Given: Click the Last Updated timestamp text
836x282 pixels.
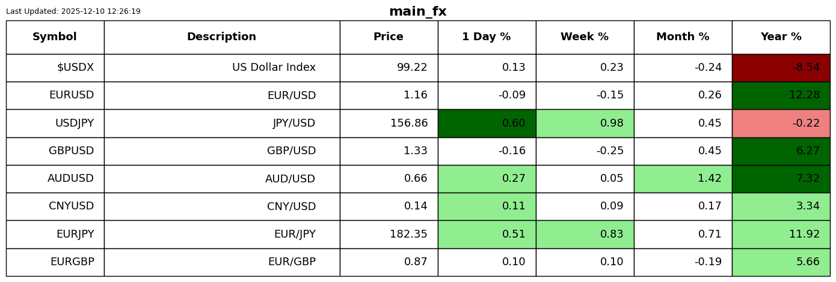Looking at the screenshot, I should [73, 11].
